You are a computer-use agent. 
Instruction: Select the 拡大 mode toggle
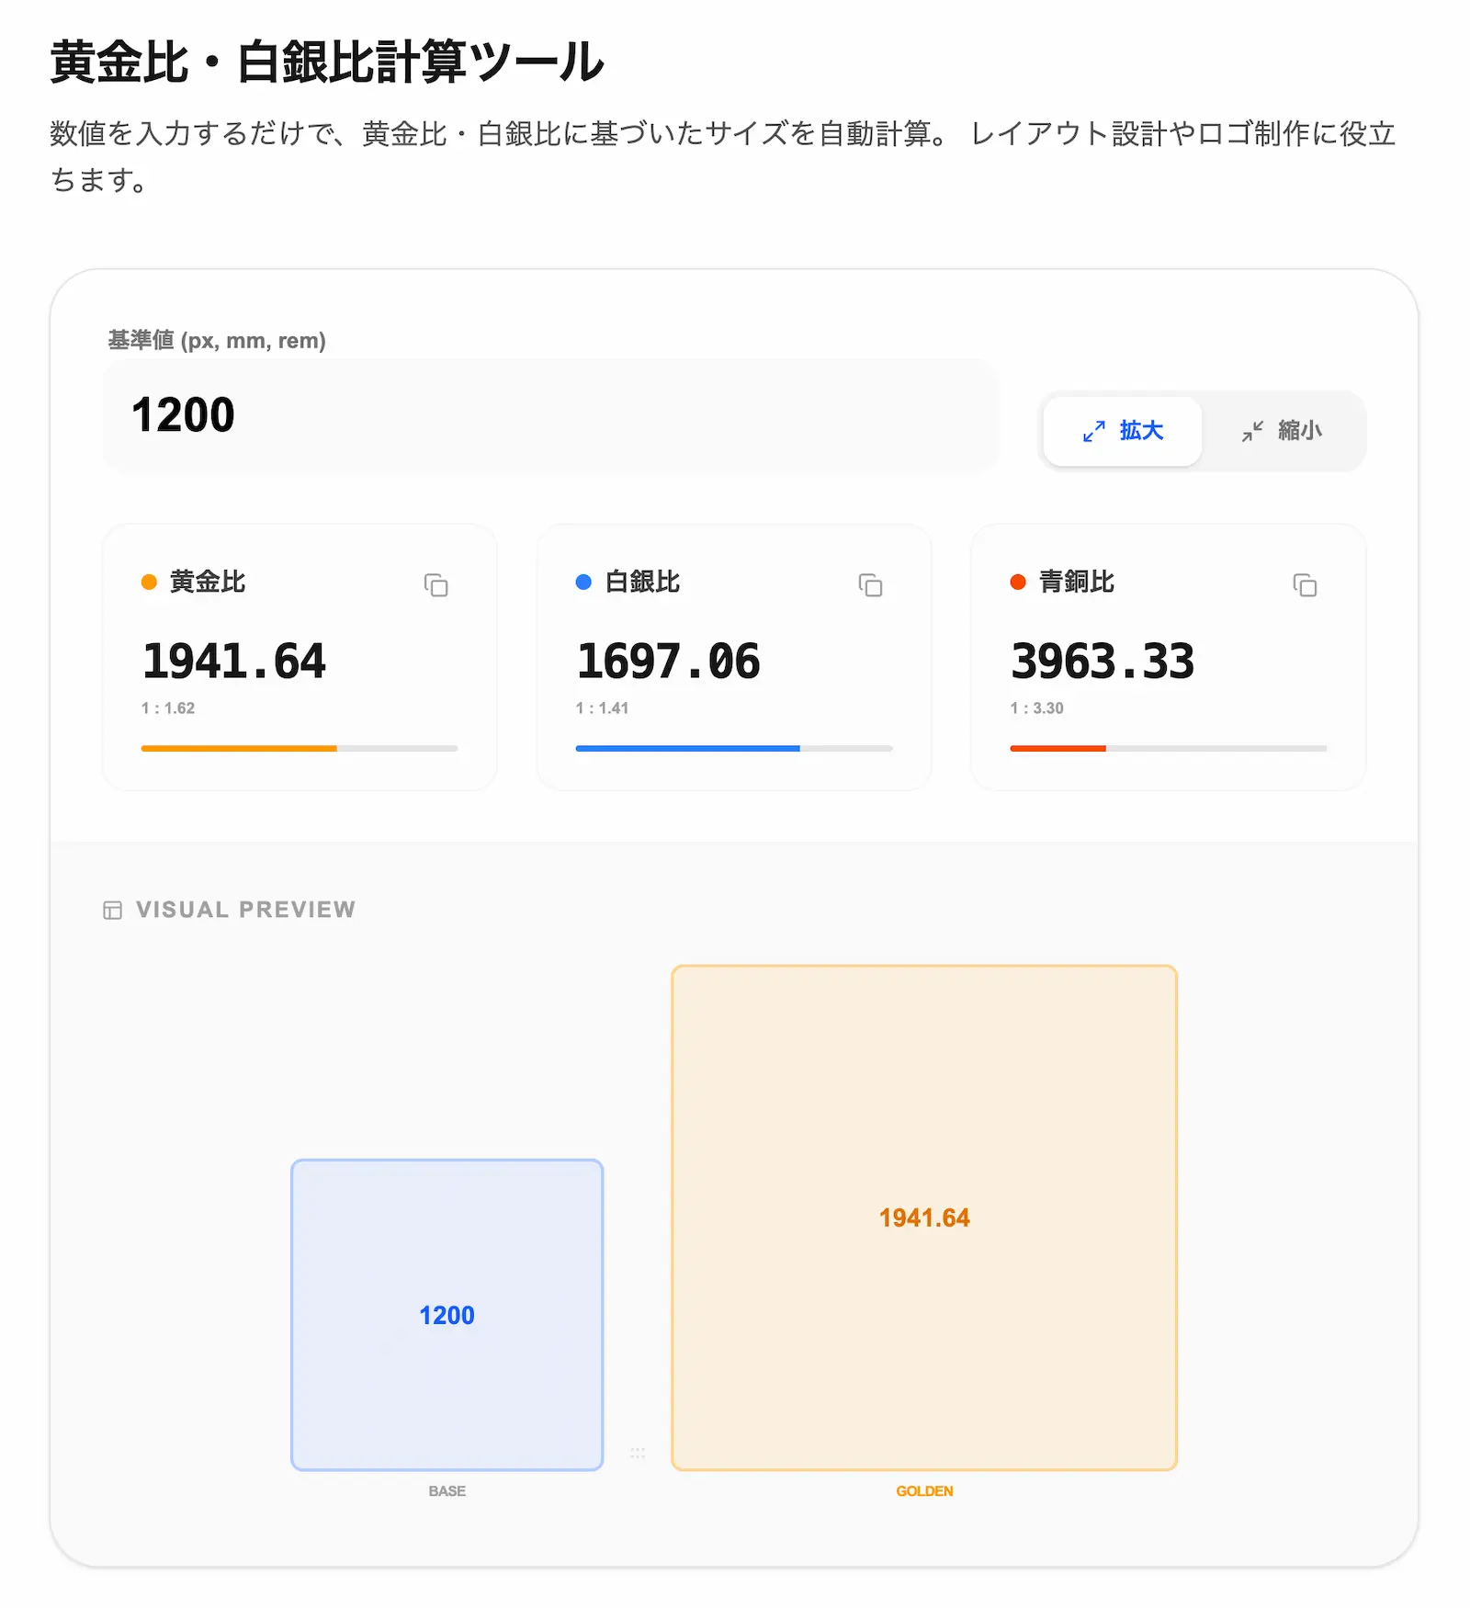pyautogui.click(x=1123, y=431)
